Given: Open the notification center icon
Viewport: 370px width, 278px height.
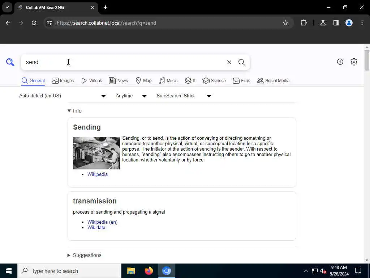Looking at the screenshot, I should pyautogui.click(x=358, y=271).
